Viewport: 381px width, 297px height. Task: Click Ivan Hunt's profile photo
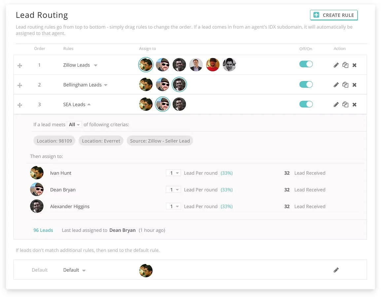pyautogui.click(x=37, y=173)
